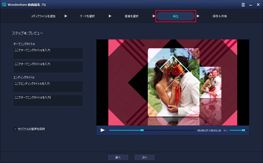This screenshot has width=263, height=163.
Task: Click the 次へ button
Action: 144,157
